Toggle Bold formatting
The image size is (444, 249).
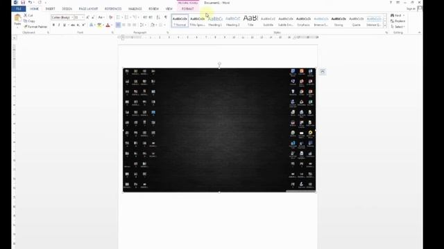click(53, 25)
